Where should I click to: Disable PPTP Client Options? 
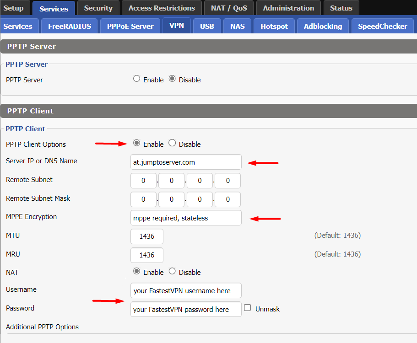tap(172, 143)
